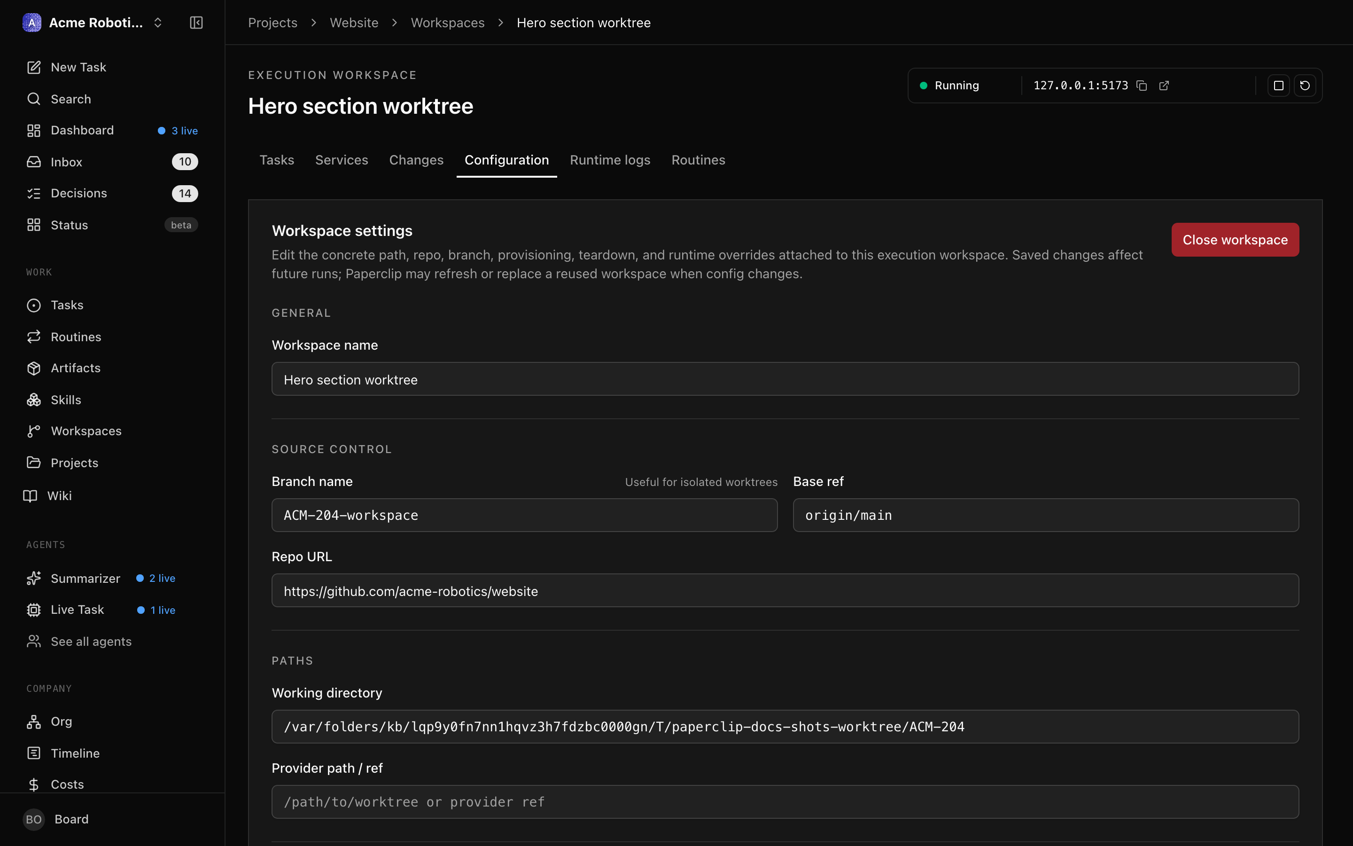Screen dimensions: 1353x846
Task: Go to Website breadcrumb
Action: (x=354, y=23)
